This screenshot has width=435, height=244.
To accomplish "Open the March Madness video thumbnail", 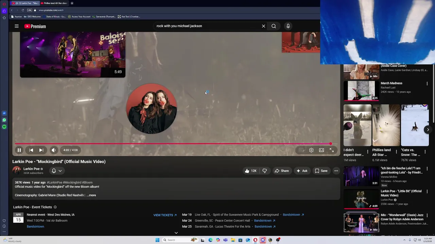I will point(361,90).
